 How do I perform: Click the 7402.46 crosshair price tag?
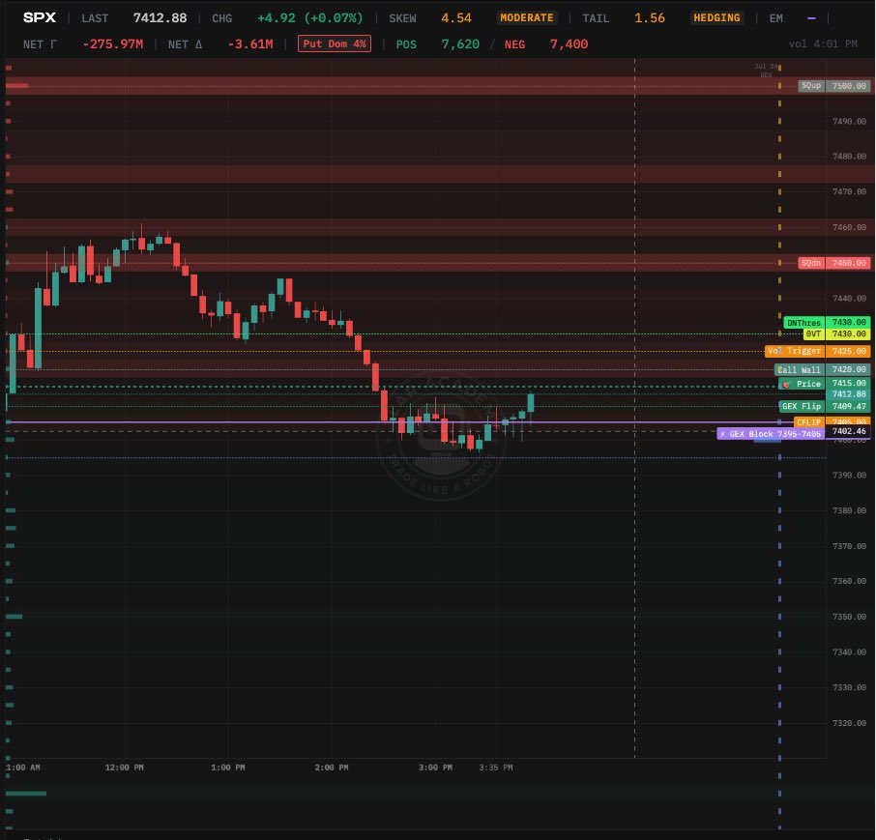[x=849, y=431]
